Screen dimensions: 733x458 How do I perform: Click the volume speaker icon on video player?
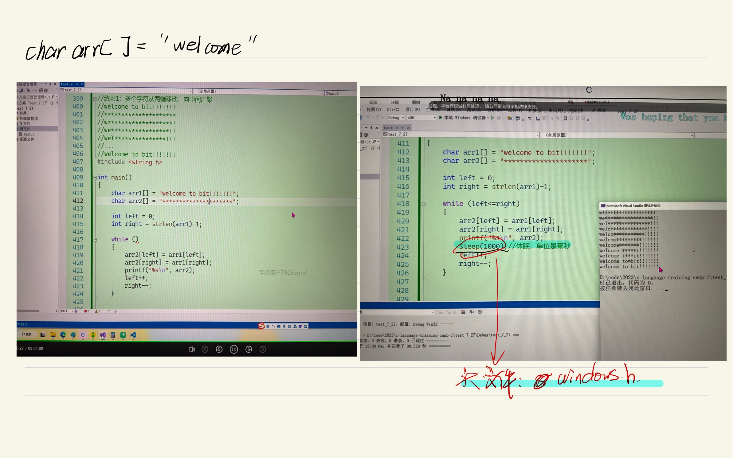(x=192, y=349)
